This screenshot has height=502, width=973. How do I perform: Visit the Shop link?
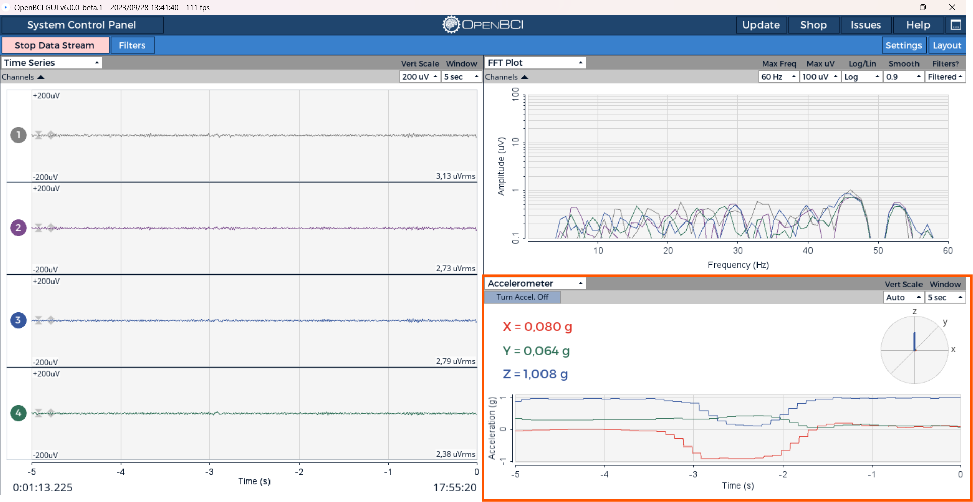point(814,25)
